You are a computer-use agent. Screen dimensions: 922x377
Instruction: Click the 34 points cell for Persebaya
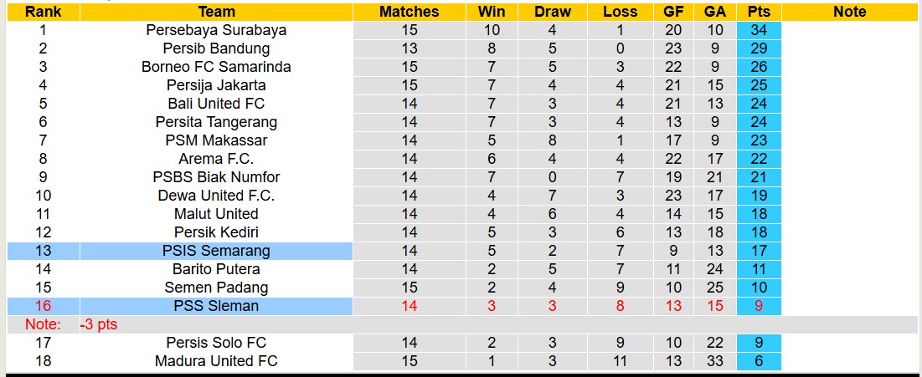tap(759, 30)
